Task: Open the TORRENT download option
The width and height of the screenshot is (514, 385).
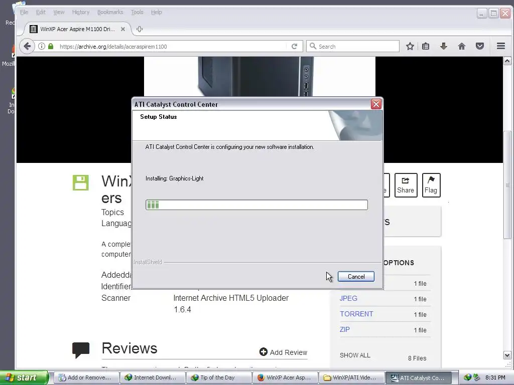Action: [x=356, y=314]
